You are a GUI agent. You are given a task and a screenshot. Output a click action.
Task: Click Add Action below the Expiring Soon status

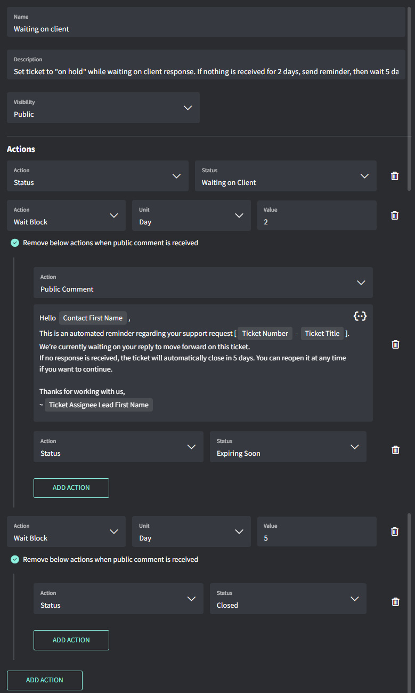pyautogui.click(x=71, y=488)
